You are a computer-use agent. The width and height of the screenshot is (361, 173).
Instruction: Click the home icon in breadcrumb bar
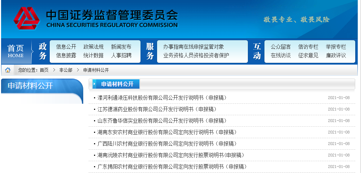(8, 70)
